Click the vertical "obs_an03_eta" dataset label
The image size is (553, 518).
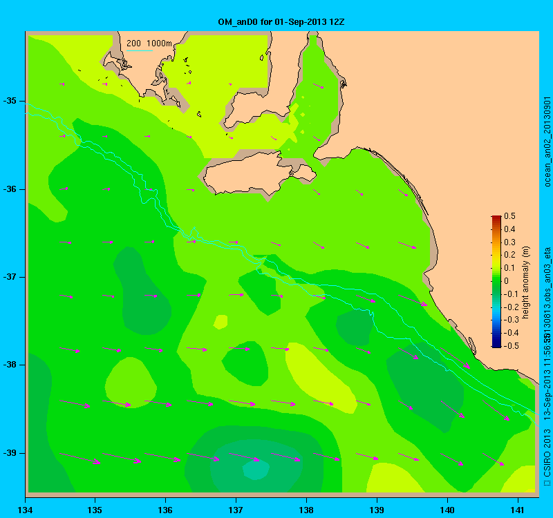[x=547, y=275]
